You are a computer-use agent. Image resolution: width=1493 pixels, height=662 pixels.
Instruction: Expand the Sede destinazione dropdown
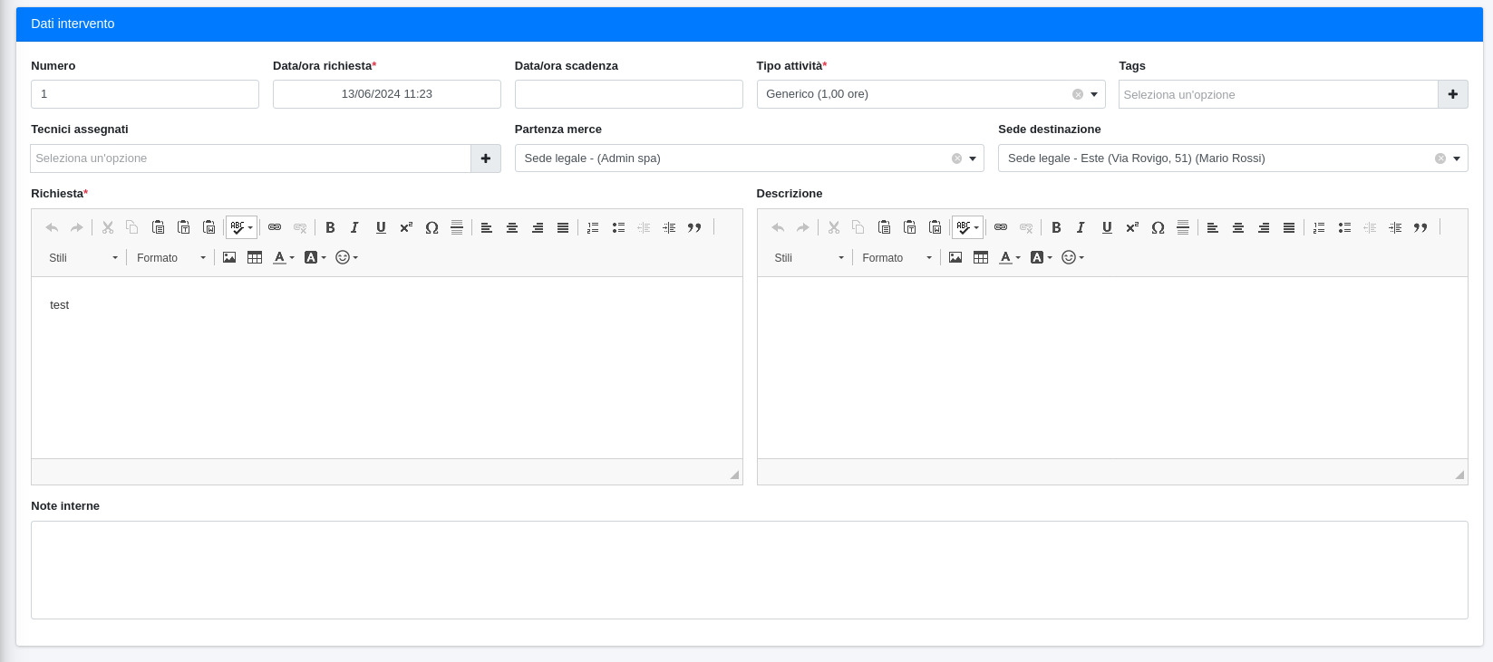[x=1457, y=158]
